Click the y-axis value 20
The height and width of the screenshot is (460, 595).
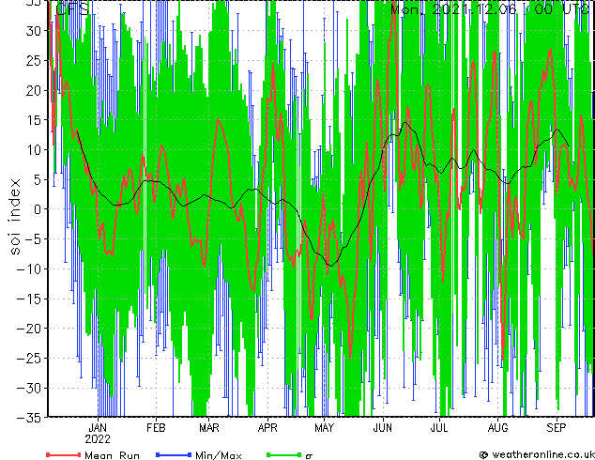34,90
